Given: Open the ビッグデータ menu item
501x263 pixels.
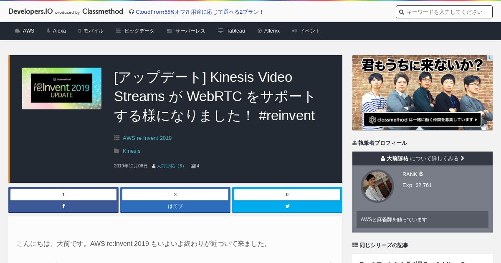Looking at the screenshot, I should coord(139,31).
